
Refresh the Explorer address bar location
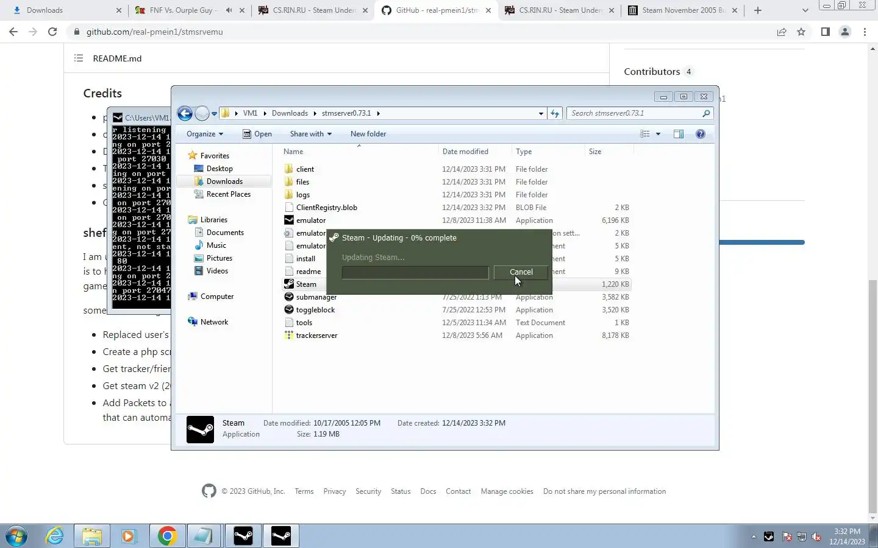(x=554, y=113)
